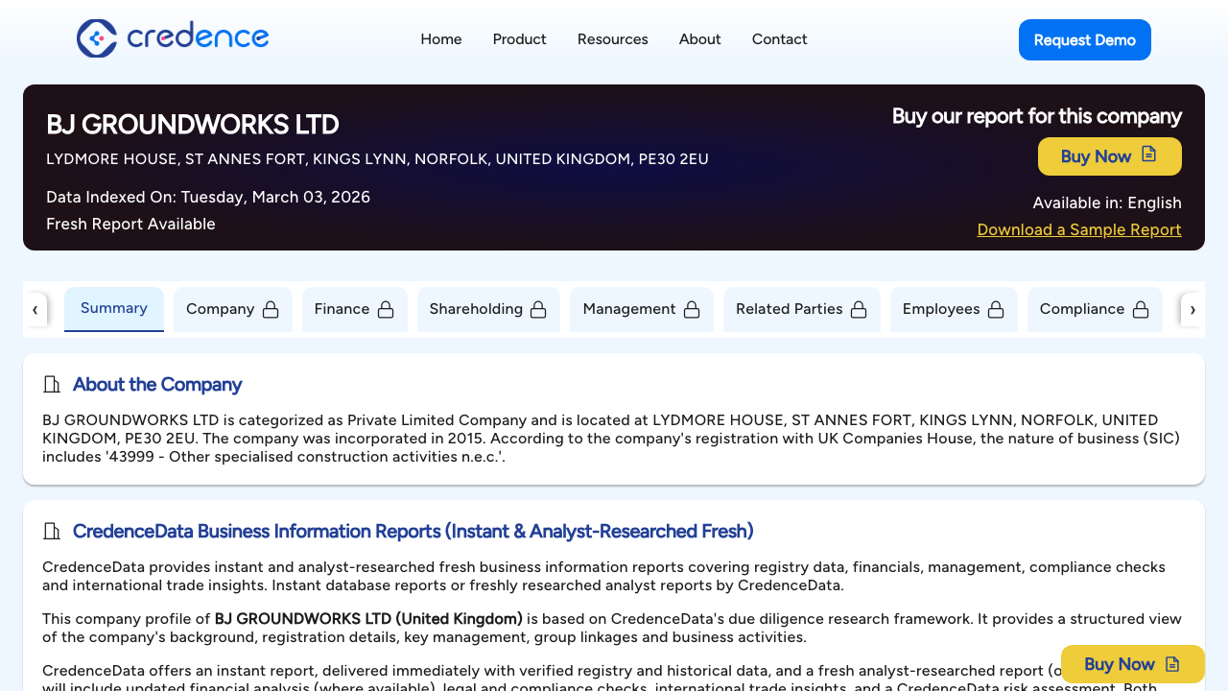The width and height of the screenshot is (1228, 691).
Task: Click the Credence logo in the header
Action: pos(173,38)
